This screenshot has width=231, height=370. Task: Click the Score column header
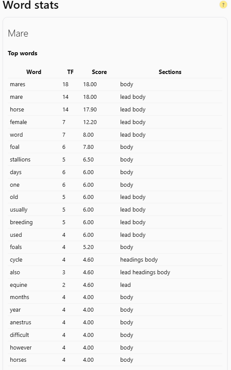pyautogui.click(x=99, y=72)
